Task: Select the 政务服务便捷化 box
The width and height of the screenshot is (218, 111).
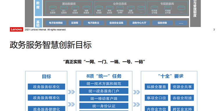Action: click(47, 109)
